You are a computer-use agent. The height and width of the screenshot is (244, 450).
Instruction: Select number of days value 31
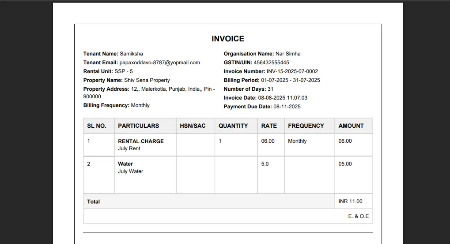[270, 89]
